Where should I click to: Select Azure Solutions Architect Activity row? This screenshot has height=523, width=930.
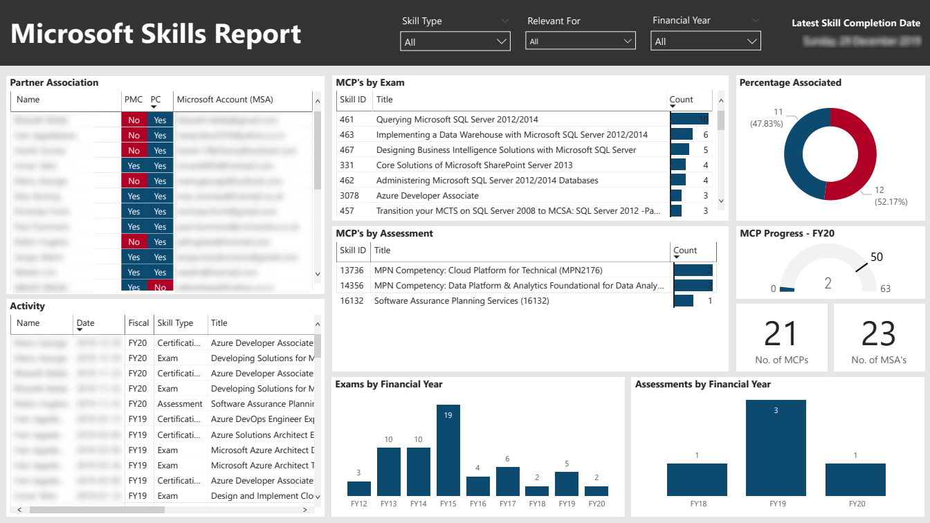pos(163,434)
